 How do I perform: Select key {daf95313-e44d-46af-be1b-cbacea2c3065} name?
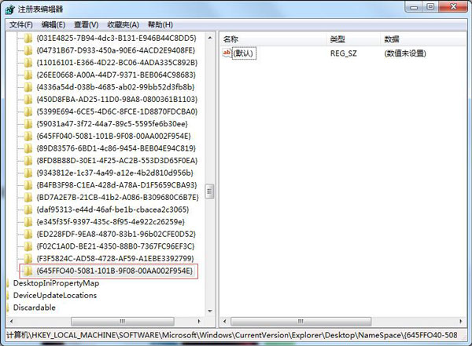(112, 209)
